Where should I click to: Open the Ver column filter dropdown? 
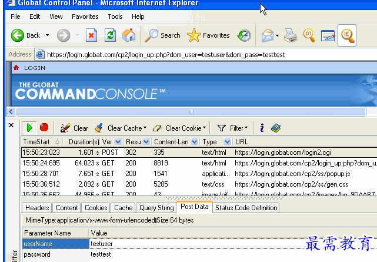[118, 142]
